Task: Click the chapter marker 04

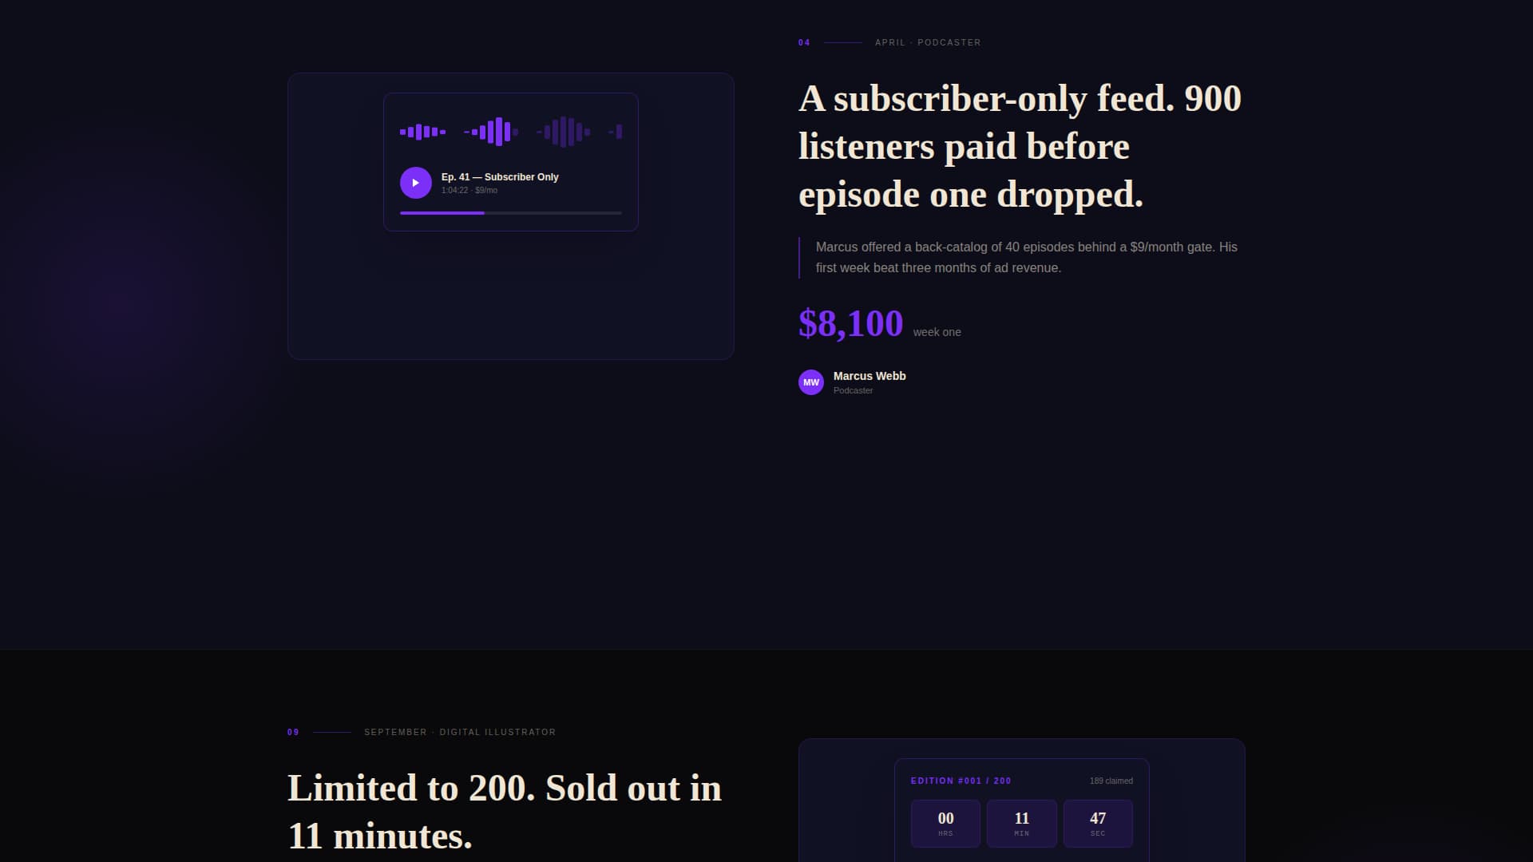Action: click(803, 42)
